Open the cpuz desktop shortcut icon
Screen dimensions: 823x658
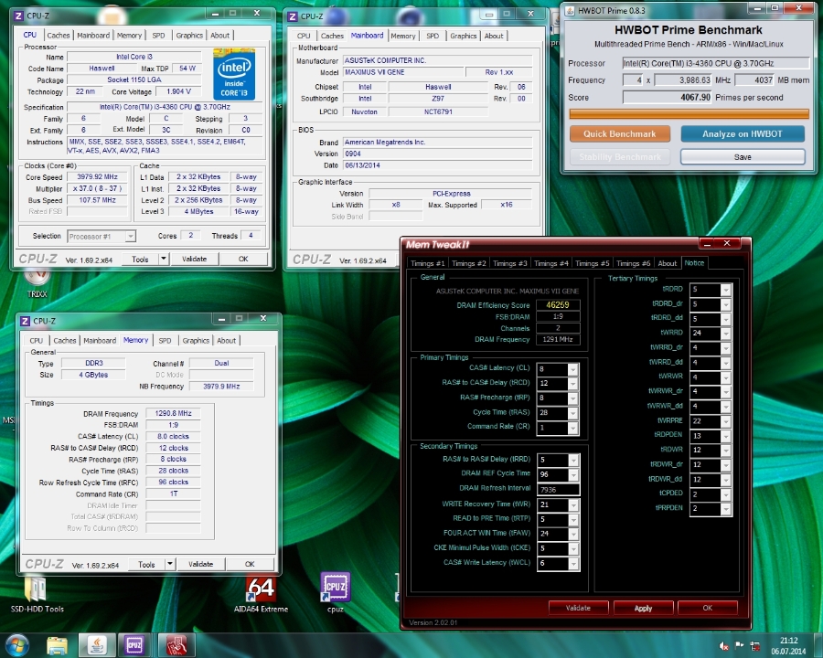(336, 592)
